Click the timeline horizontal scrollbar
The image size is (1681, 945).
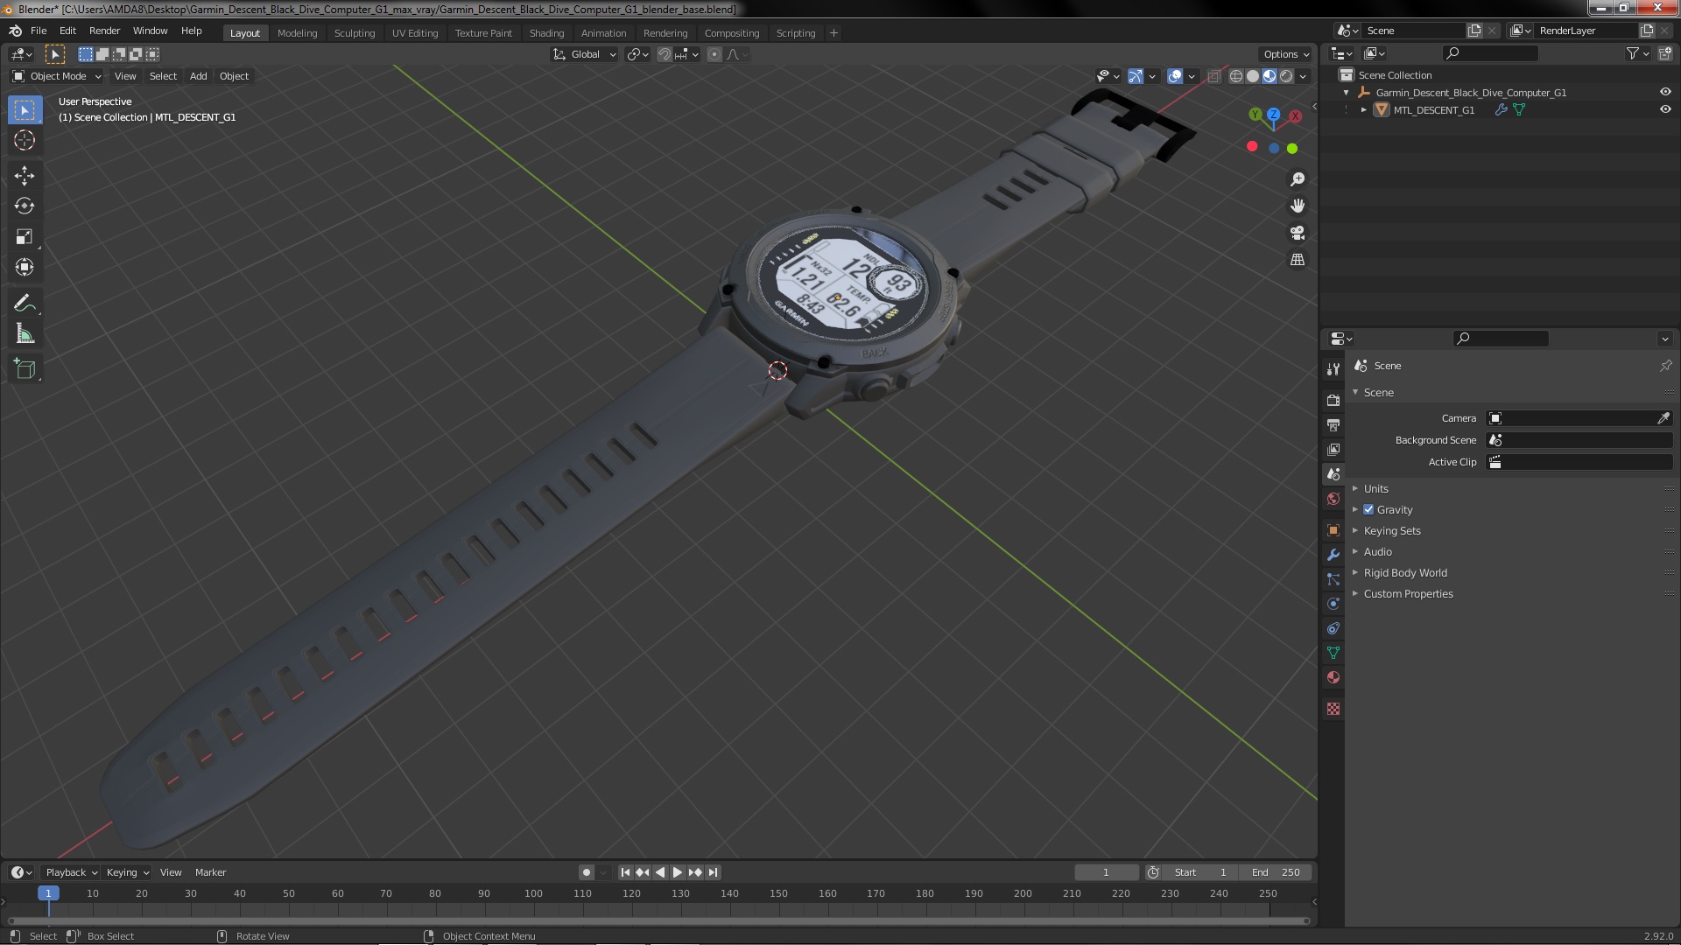coord(658,920)
